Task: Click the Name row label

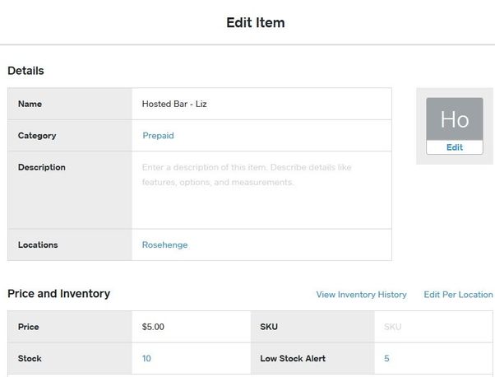Action: [x=30, y=105]
